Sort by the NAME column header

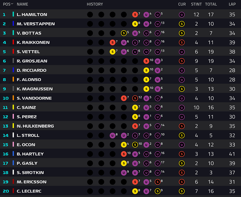coord(22,4)
